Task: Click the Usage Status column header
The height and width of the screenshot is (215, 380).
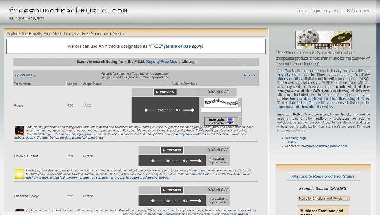Action: (x=92, y=84)
